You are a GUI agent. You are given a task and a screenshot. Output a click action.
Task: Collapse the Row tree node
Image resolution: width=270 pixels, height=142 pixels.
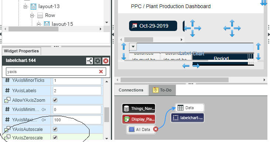(x=32, y=15)
